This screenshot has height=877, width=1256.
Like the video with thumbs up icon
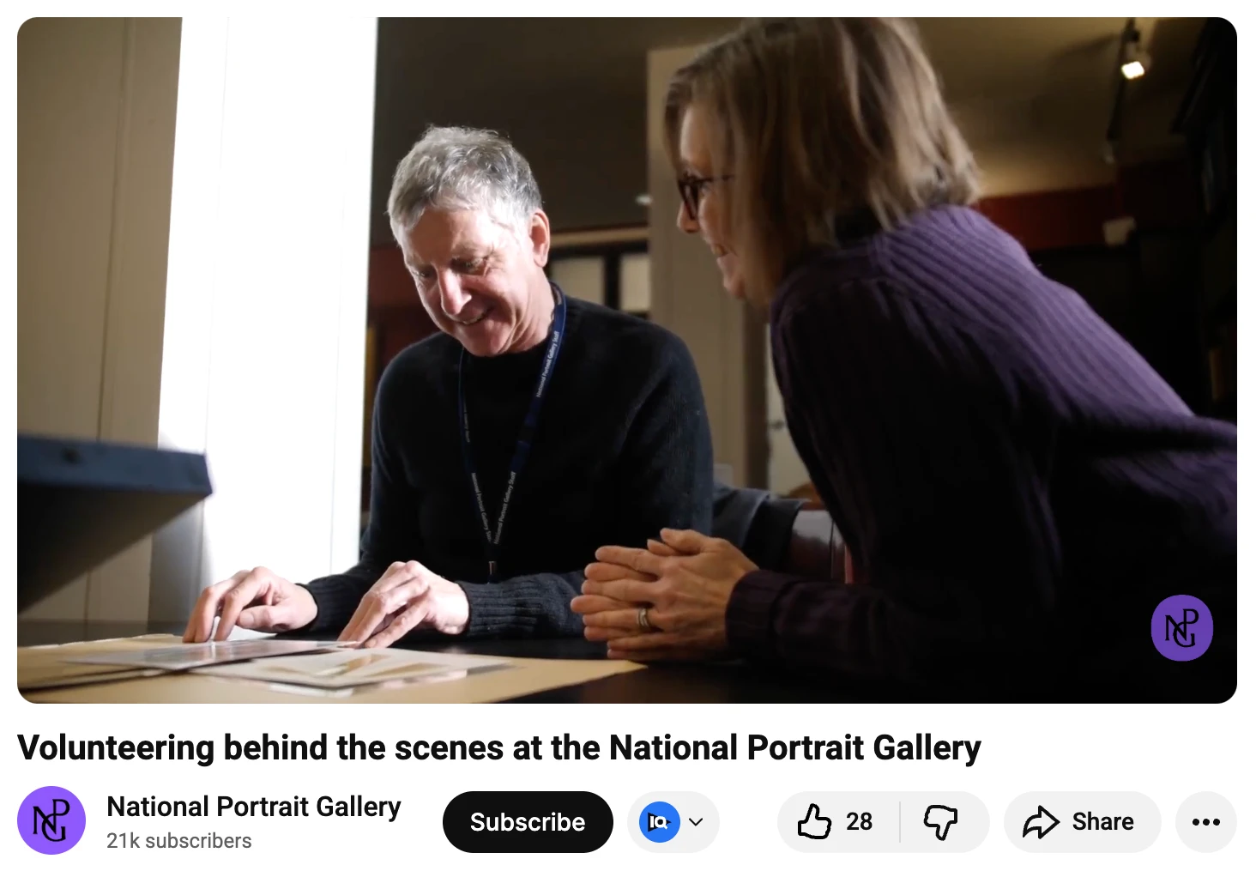[x=814, y=821]
